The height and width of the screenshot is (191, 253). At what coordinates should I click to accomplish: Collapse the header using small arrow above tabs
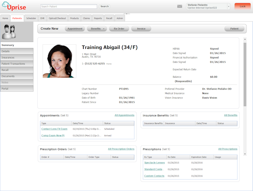(127, 14)
